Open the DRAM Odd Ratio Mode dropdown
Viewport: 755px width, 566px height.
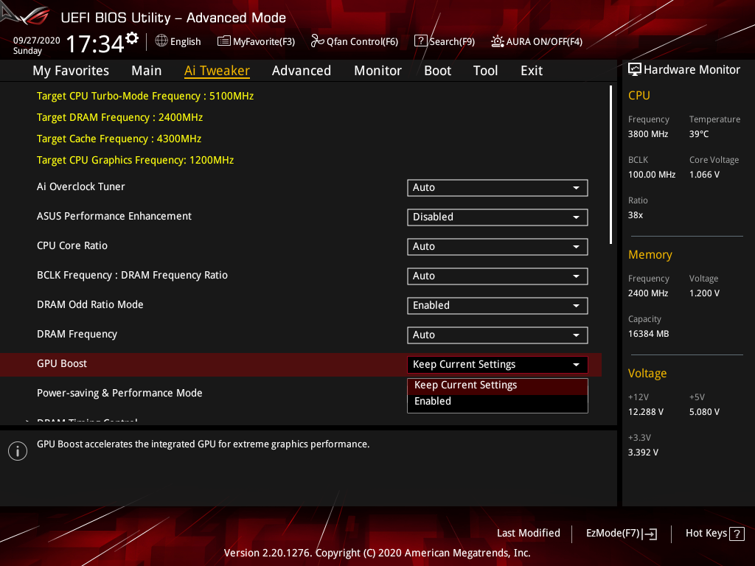498,306
